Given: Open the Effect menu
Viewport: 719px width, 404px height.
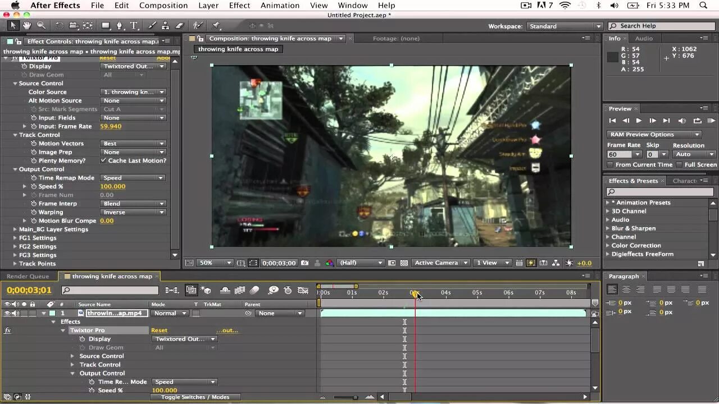Looking at the screenshot, I should [x=239, y=6].
